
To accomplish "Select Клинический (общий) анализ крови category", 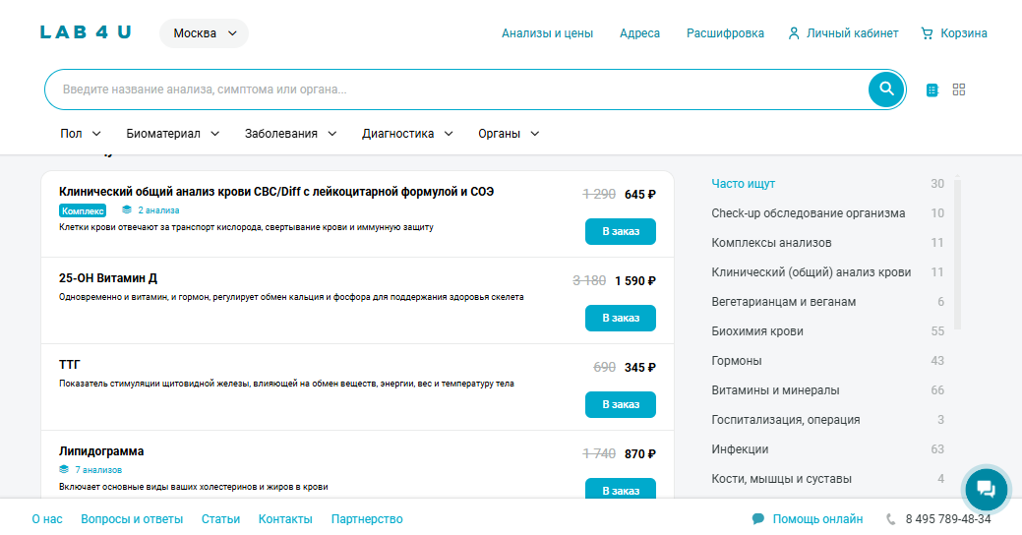I will pyautogui.click(x=811, y=272).
